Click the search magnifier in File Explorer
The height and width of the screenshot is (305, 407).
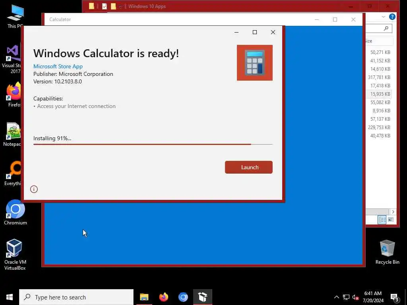point(386,28)
